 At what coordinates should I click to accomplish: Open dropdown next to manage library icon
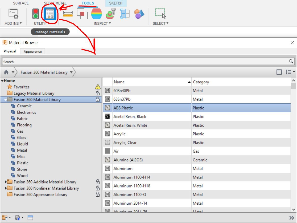coord(10,218)
